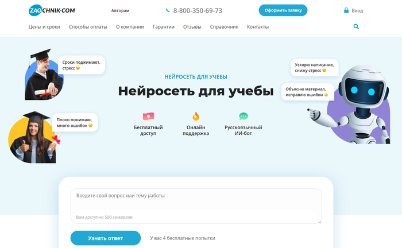Click the Оформить заявку button
Viewport: 402px width, 248px height.
point(283,10)
